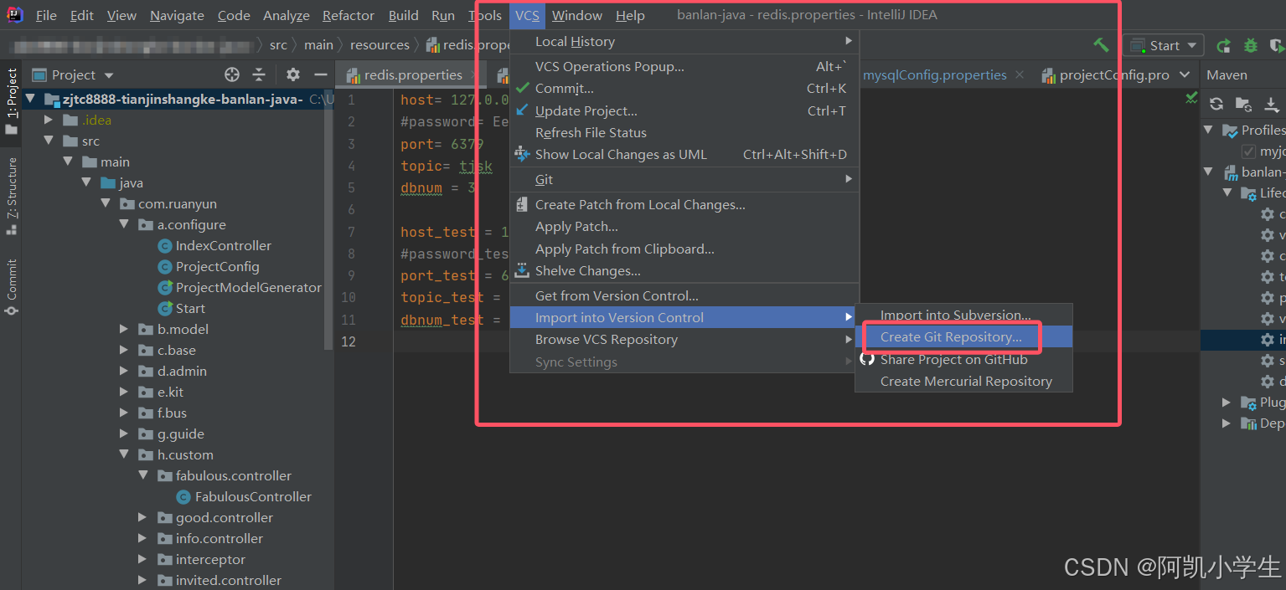
Task: Select Create Mercurial Repository
Action: 963,381
